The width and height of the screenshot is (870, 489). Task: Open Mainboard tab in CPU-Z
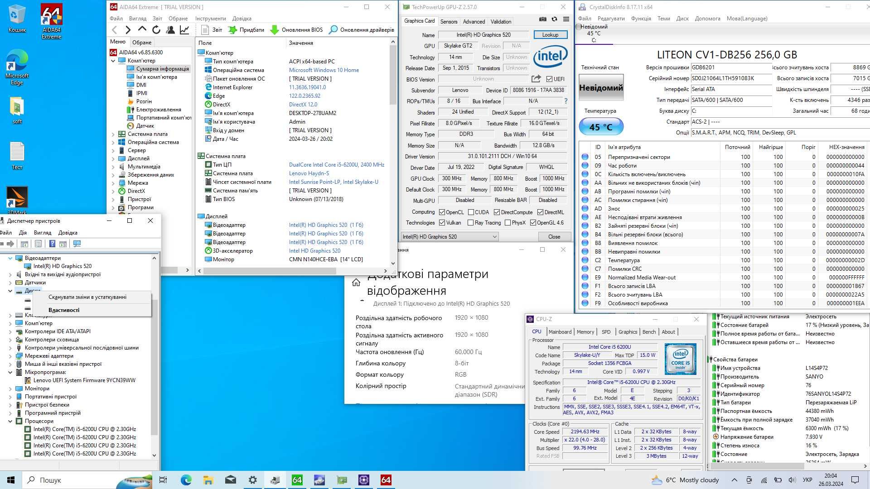[560, 332]
